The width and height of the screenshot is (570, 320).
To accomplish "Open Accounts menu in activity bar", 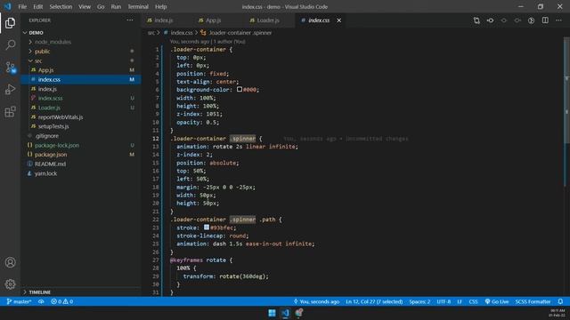I will click(10, 262).
